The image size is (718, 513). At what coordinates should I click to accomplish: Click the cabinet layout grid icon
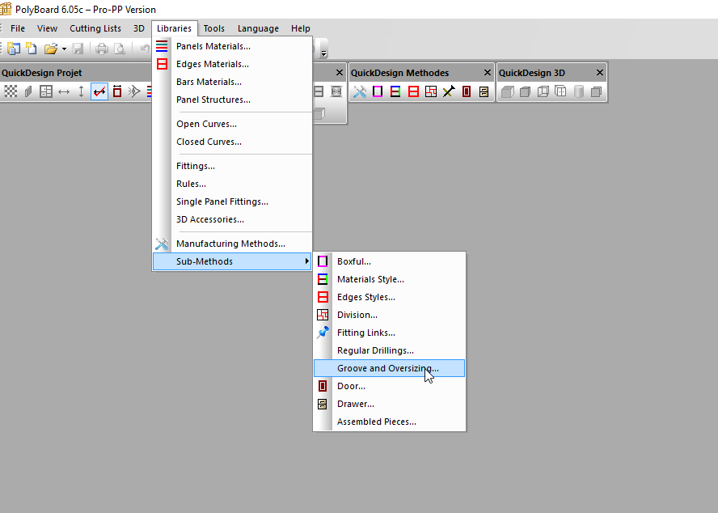coord(46,91)
